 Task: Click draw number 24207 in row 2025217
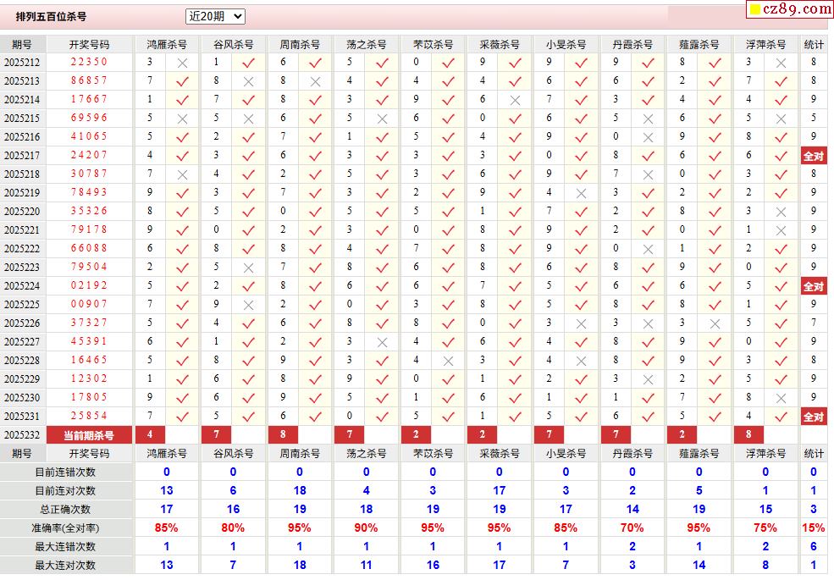coord(89,156)
